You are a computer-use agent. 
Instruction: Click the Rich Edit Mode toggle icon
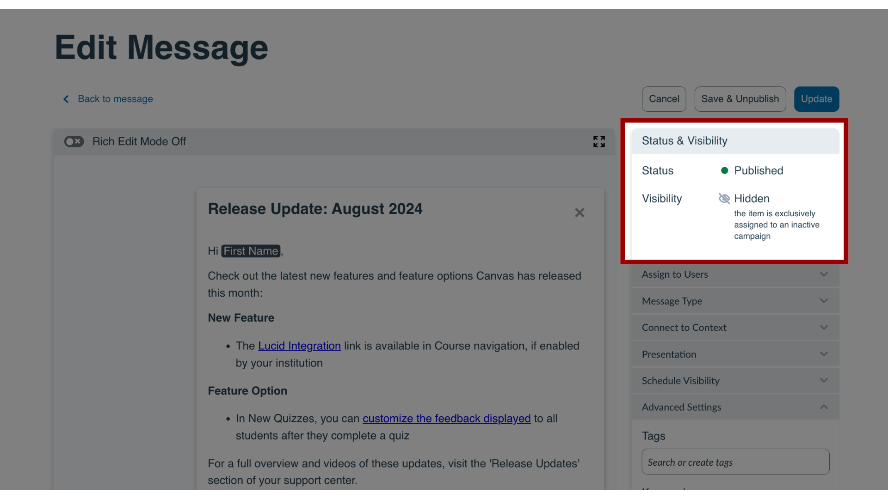[x=74, y=141]
